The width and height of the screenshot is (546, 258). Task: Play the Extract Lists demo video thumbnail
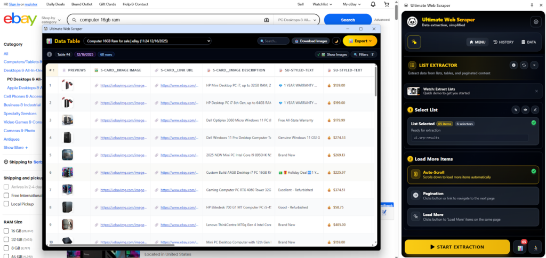(414, 91)
